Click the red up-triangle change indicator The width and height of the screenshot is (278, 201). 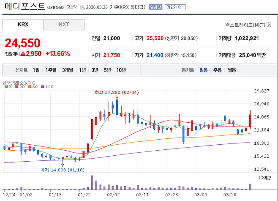point(23,53)
